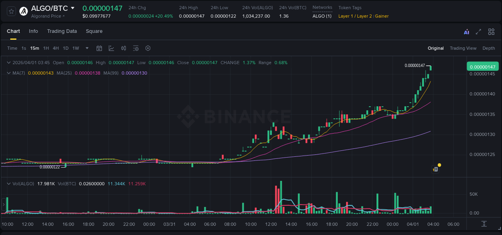Open the chart style line overlay tool
Image resolution: width=502 pixels, height=235 pixels.
111,48
